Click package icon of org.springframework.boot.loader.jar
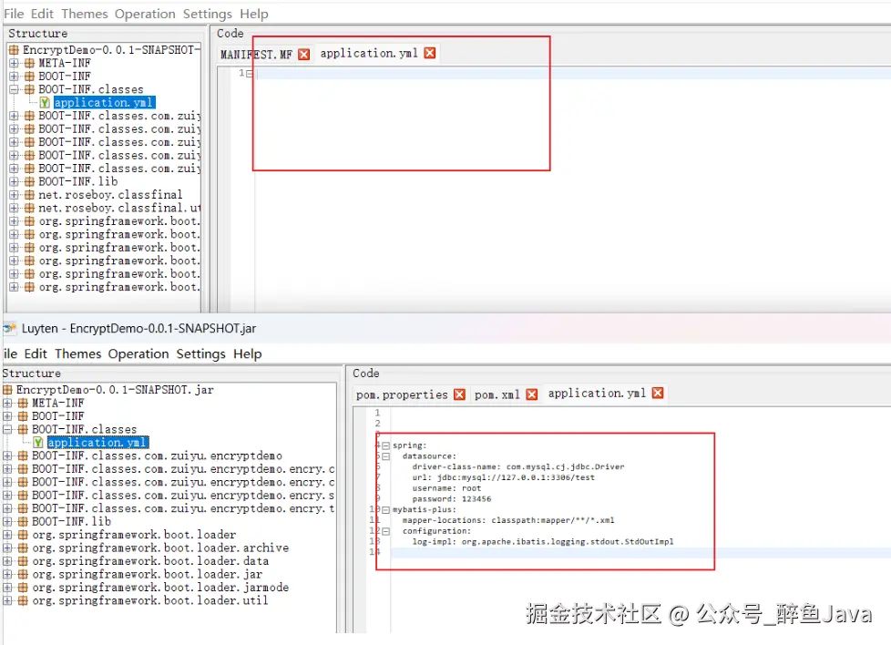 click(x=23, y=575)
